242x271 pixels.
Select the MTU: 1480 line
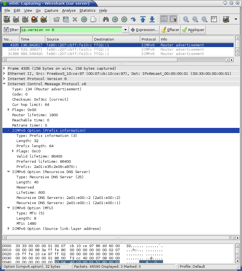click(x=26, y=223)
